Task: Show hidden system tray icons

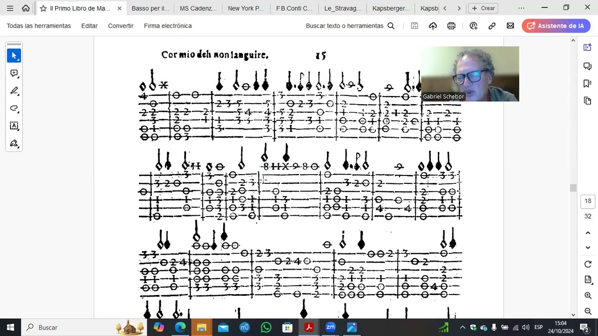Action: [x=463, y=327]
